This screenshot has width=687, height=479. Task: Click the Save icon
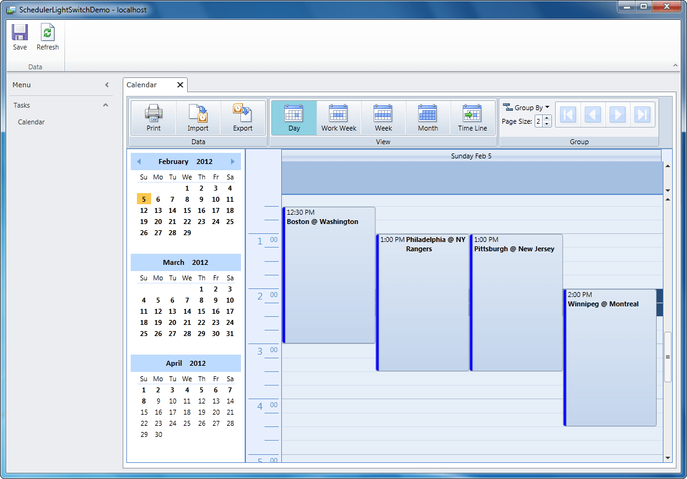pyautogui.click(x=19, y=34)
